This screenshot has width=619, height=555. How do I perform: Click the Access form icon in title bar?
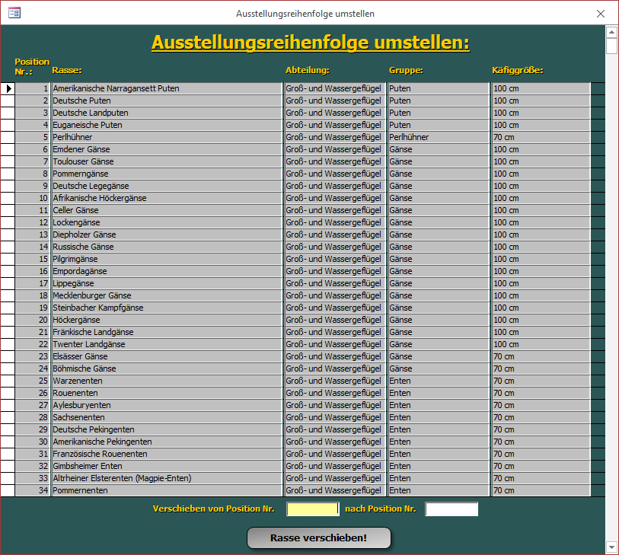tap(14, 13)
